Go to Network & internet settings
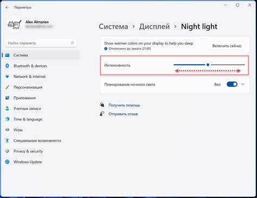This screenshot has height=198, width=257. (x=41, y=77)
